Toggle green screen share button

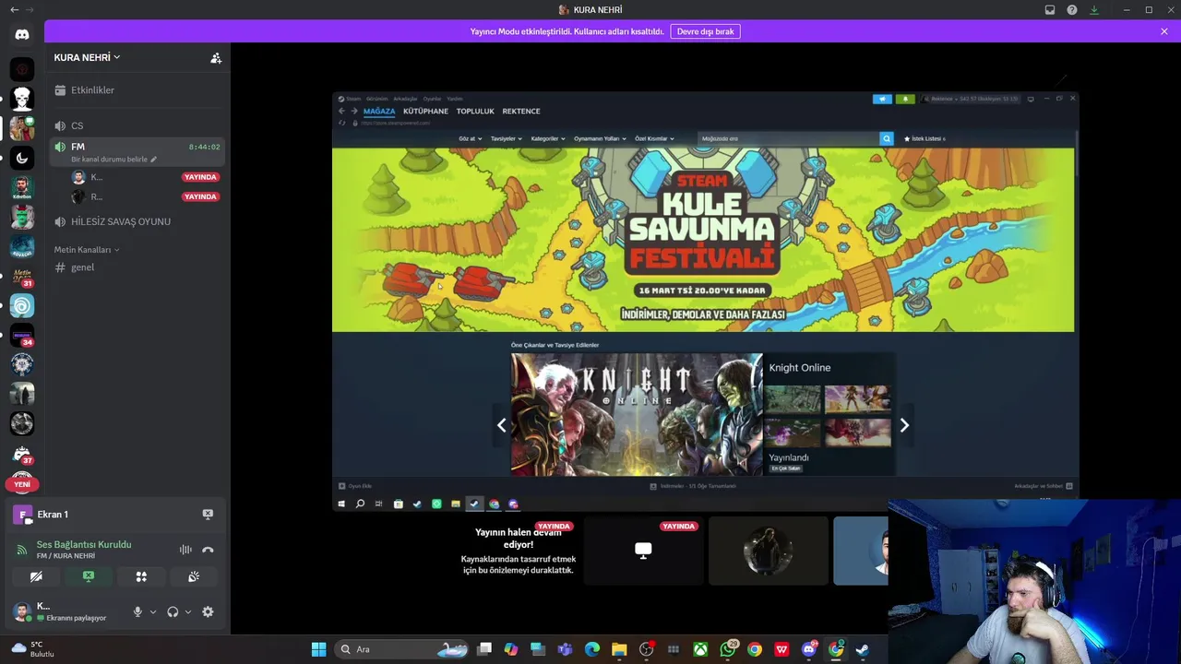point(89,576)
